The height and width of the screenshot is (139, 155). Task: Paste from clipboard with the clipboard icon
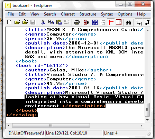(x=59, y=22)
